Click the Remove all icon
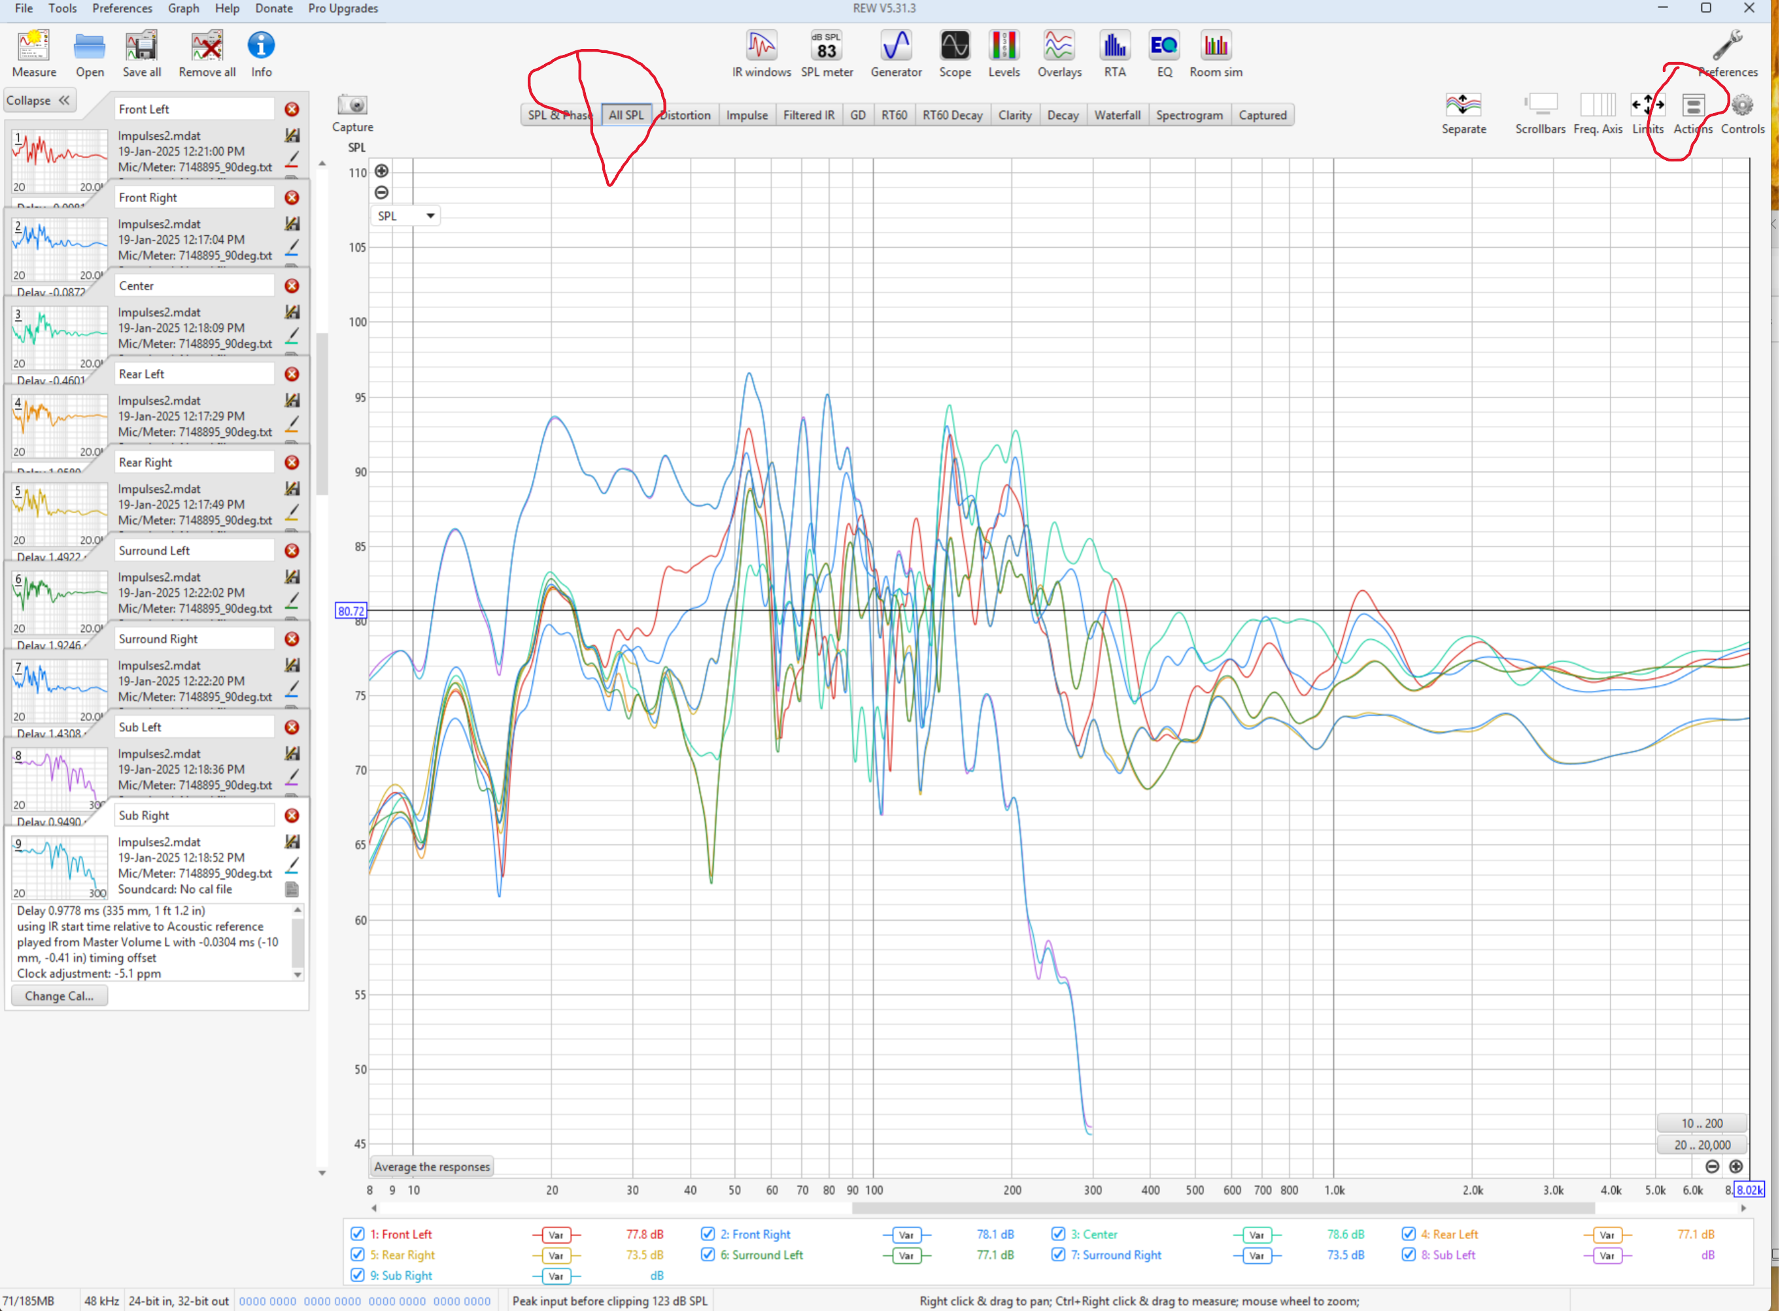The image size is (1780, 1311). tap(207, 46)
